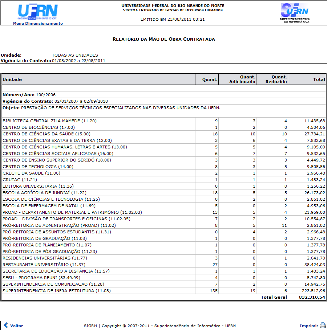
Task: Select PRÓ-REITORIA DE PÓS GRADUAÇÃO row
Action: [164, 252]
